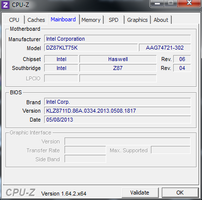Open the Caches tab

coord(36,20)
